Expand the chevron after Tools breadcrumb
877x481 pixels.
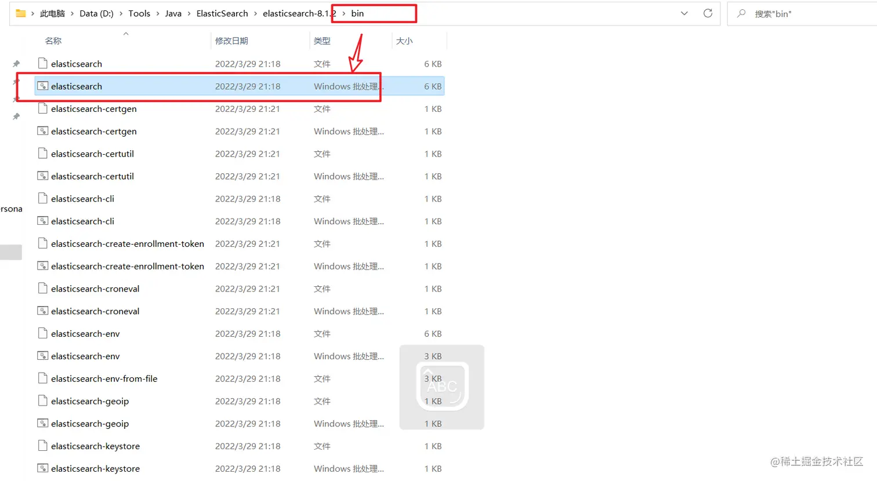point(158,13)
